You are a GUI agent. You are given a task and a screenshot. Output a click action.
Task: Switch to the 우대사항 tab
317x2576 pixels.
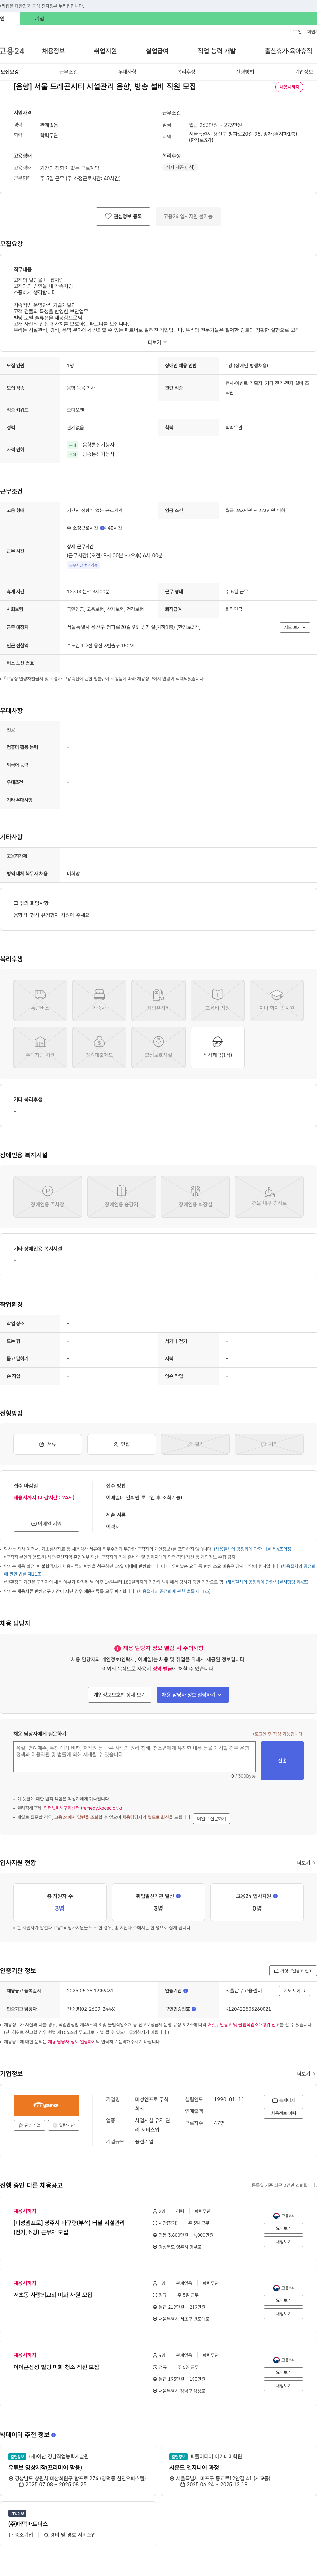pos(127,72)
